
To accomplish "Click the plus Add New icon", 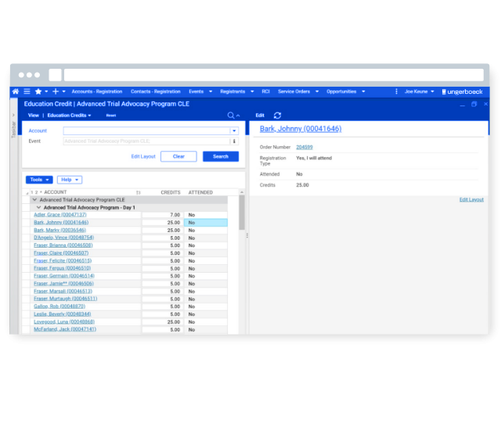I will [55, 91].
